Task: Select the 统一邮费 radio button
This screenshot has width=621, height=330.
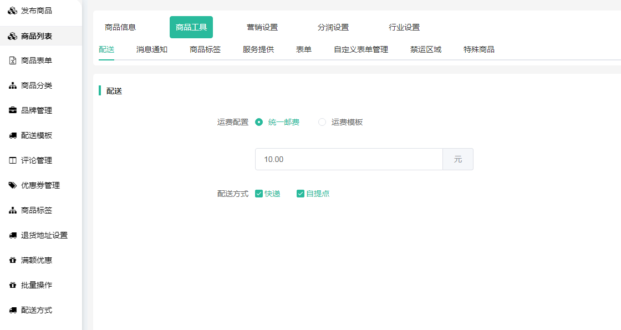Action: [x=259, y=122]
